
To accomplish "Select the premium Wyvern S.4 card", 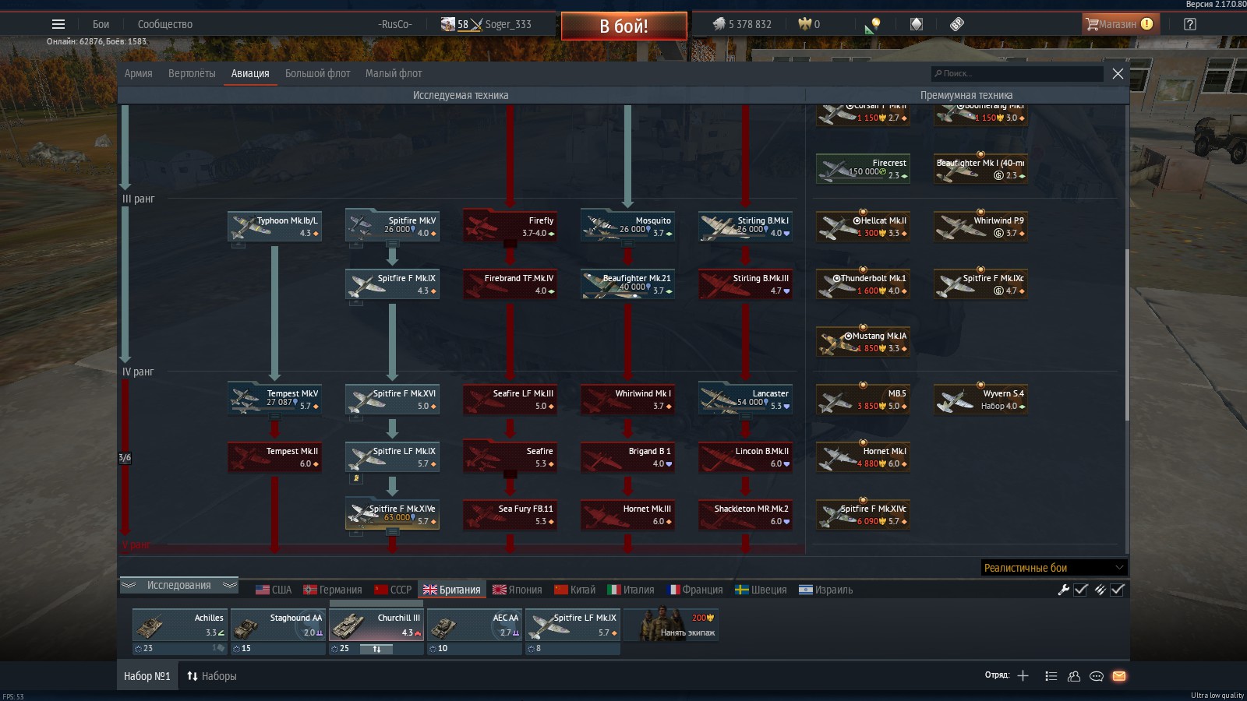I will [x=980, y=400].
